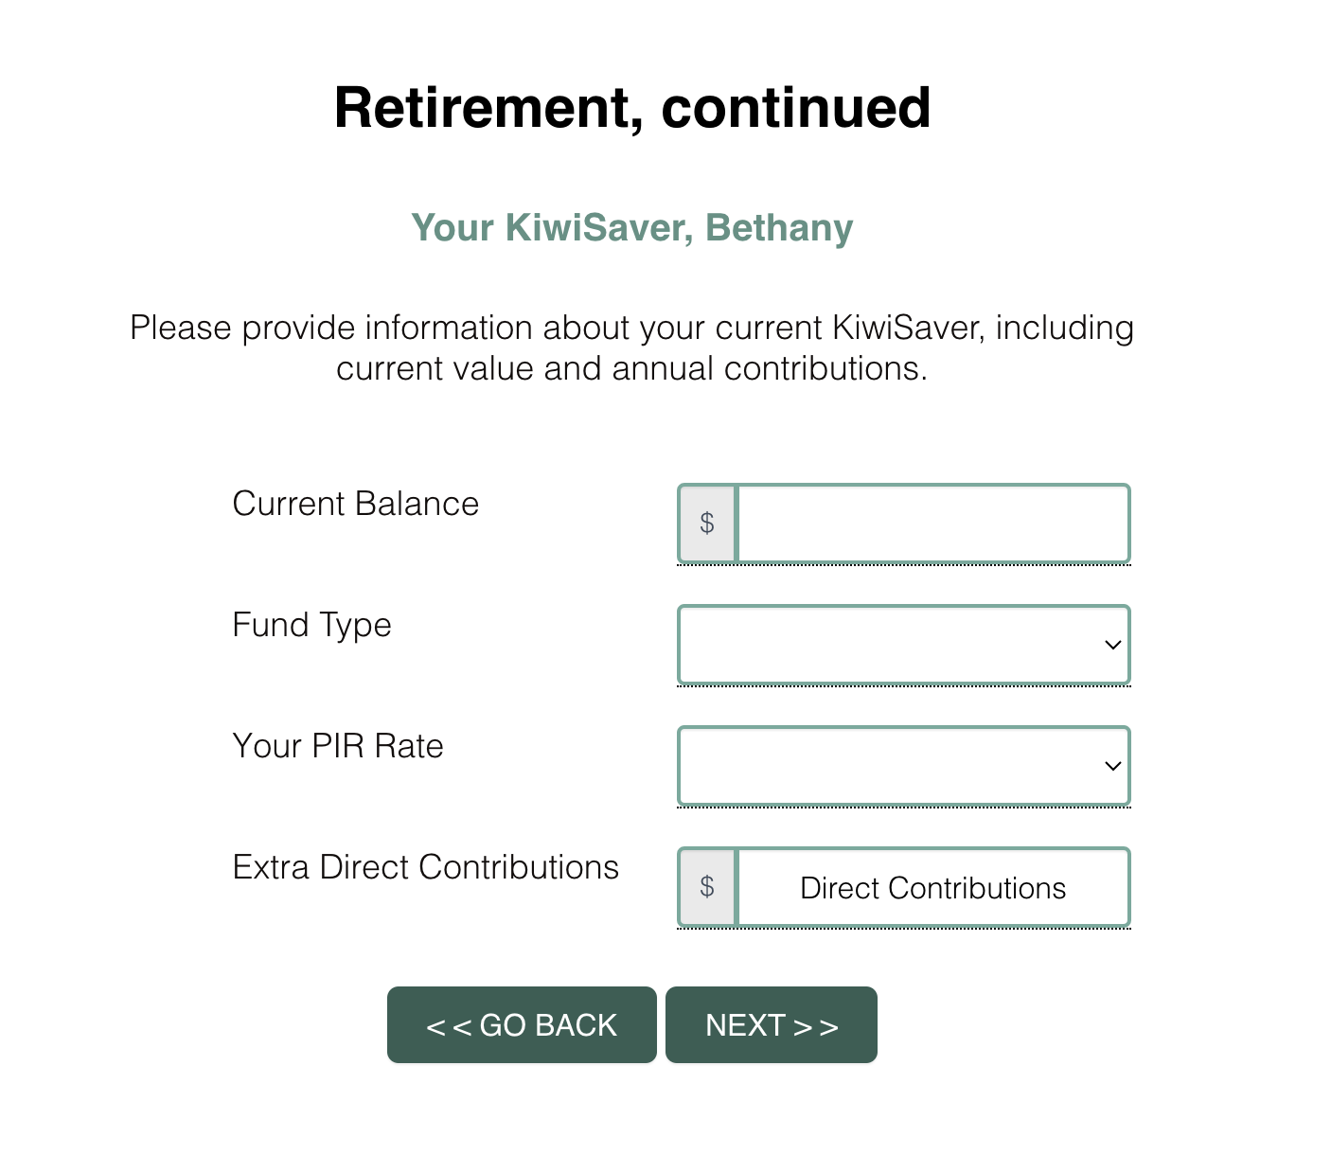Click the Extra Direct Contributions label
1331x1172 pixels.
(x=425, y=867)
